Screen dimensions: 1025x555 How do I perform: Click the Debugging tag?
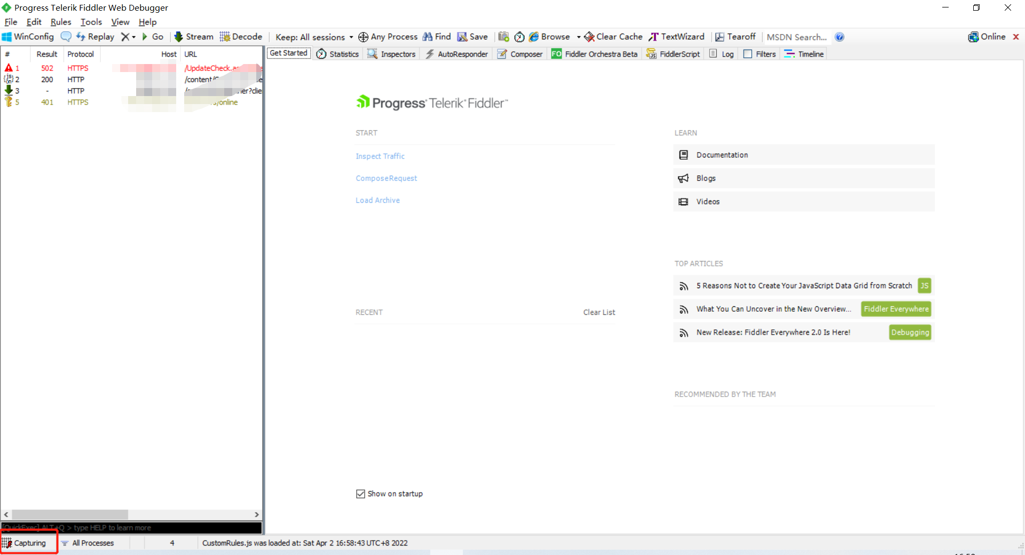tap(910, 332)
